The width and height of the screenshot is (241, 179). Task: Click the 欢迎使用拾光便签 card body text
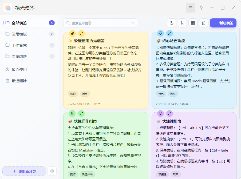104,61
